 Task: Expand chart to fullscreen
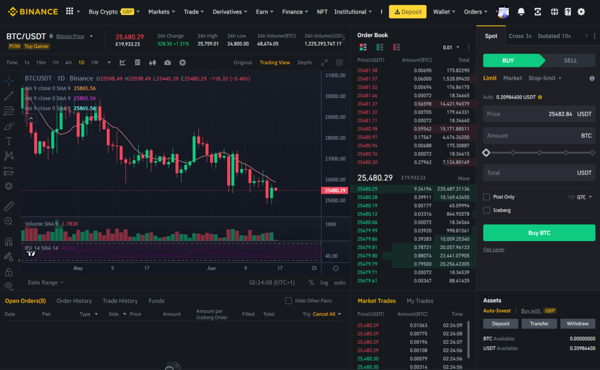click(x=324, y=62)
